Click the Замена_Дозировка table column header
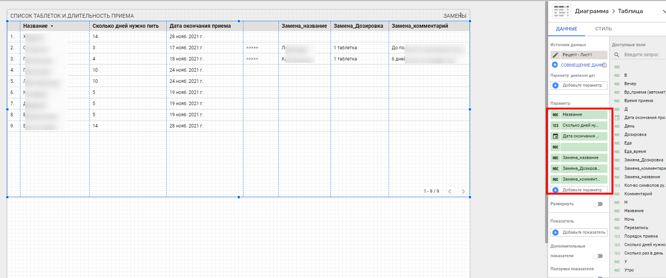666x278 pixels. pyautogui.click(x=358, y=26)
